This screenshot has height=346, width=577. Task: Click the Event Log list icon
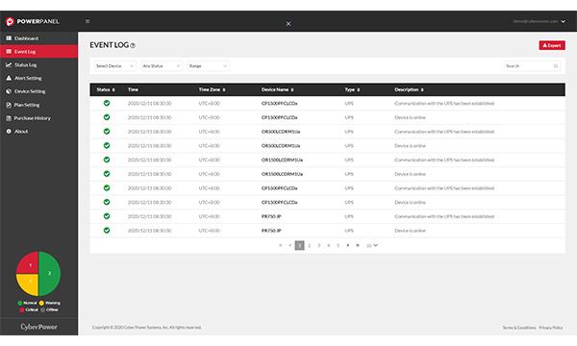click(x=9, y=52)
